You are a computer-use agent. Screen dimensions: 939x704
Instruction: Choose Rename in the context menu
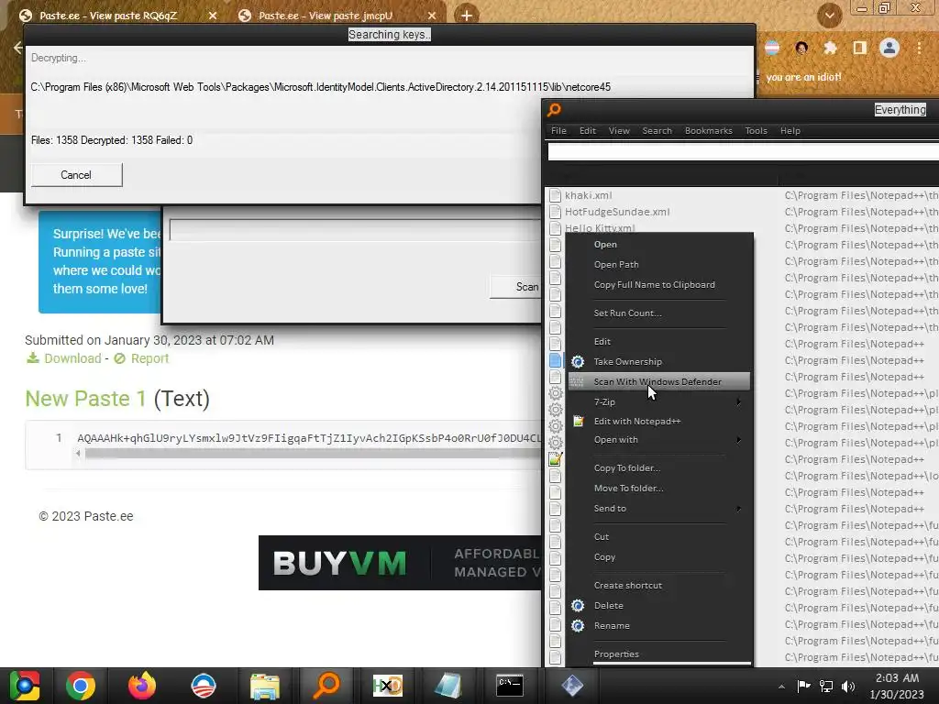pos(658,625)
